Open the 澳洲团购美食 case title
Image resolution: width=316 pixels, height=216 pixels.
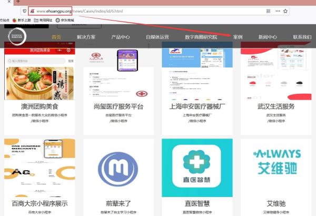click(39, 106)
